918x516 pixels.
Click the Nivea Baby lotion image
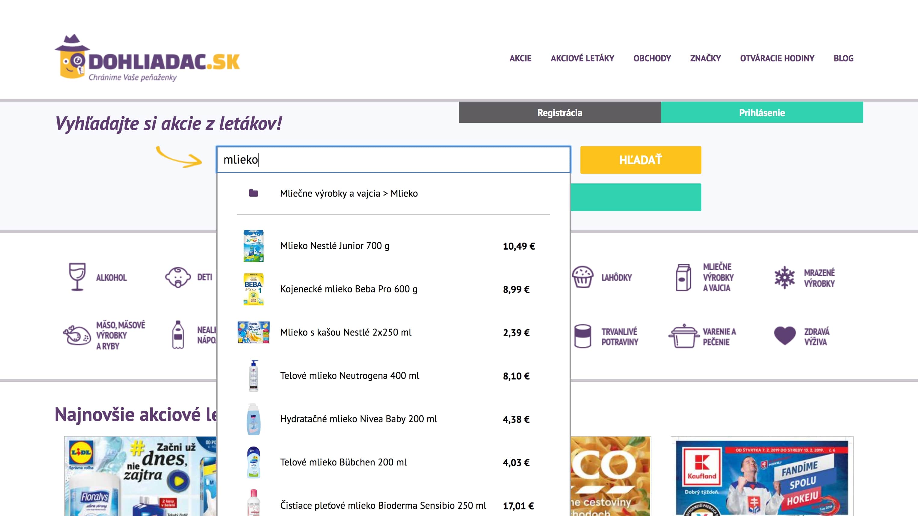click(253, 419)
